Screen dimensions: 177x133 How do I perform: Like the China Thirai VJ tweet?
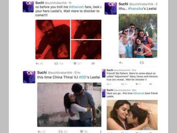point(81,131)
